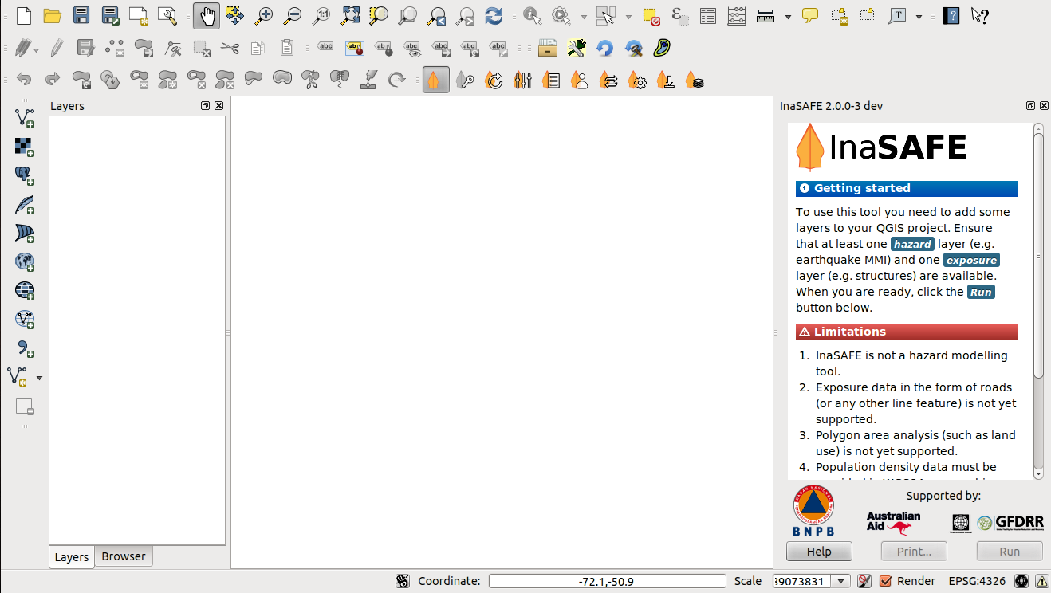Screen dimensions: 1051x593
Task: Add a PostGIS layer elephant icon
Action: tap(25, 175)
